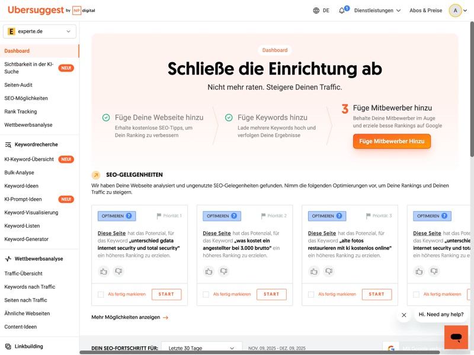
Task: Dismiss the help chat bubble with X
Action: pyautogui.click(x=404, y=315)
